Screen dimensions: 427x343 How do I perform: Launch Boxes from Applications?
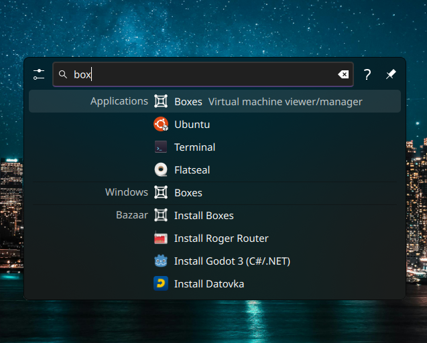click(215, 101)
